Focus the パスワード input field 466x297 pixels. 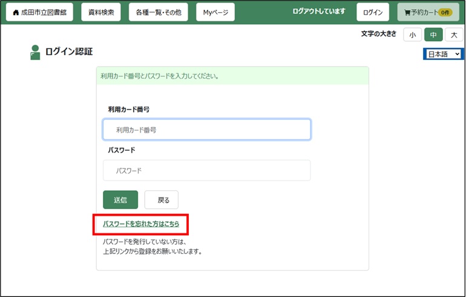tap(206, 171)
